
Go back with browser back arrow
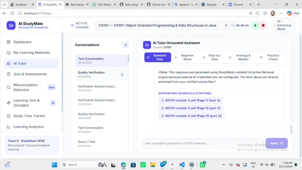4,13
